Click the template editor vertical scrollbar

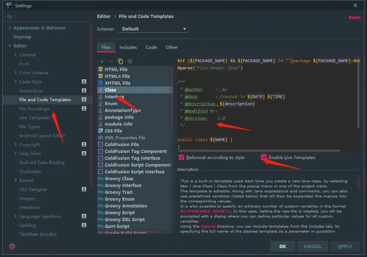coord(358,93)
